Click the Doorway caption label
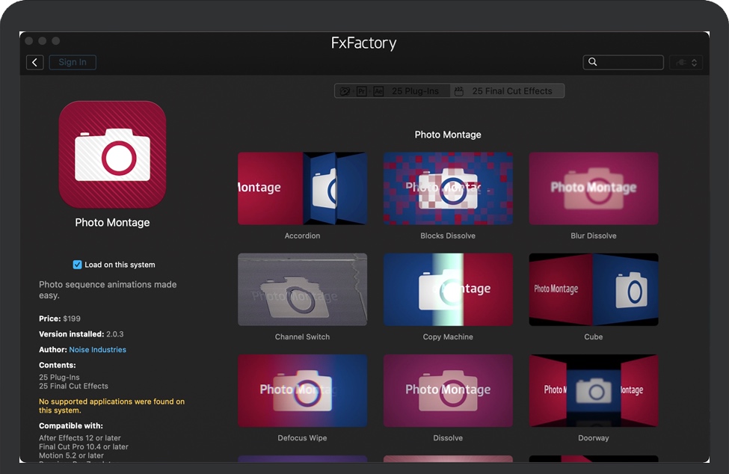 (594, 438)
